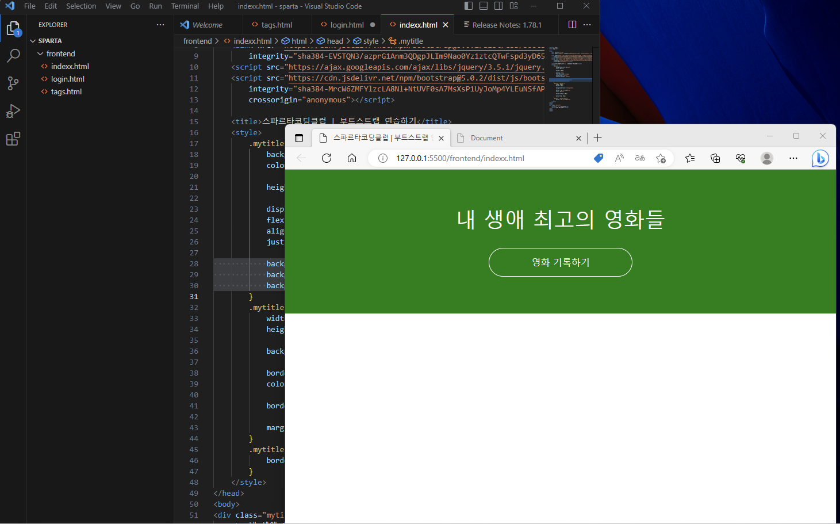Click the Browser essentials heart icon

(x=741, y=158)
